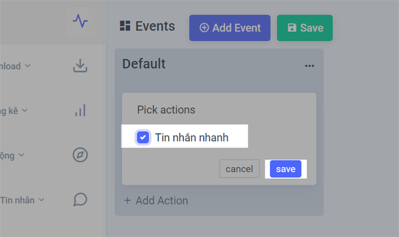
Task: Click the activity pulse icon in sidebar
Action: [80, 21]
